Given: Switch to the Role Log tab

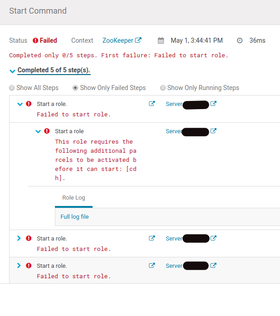Looking at the screenshot, I should (74, 198).
